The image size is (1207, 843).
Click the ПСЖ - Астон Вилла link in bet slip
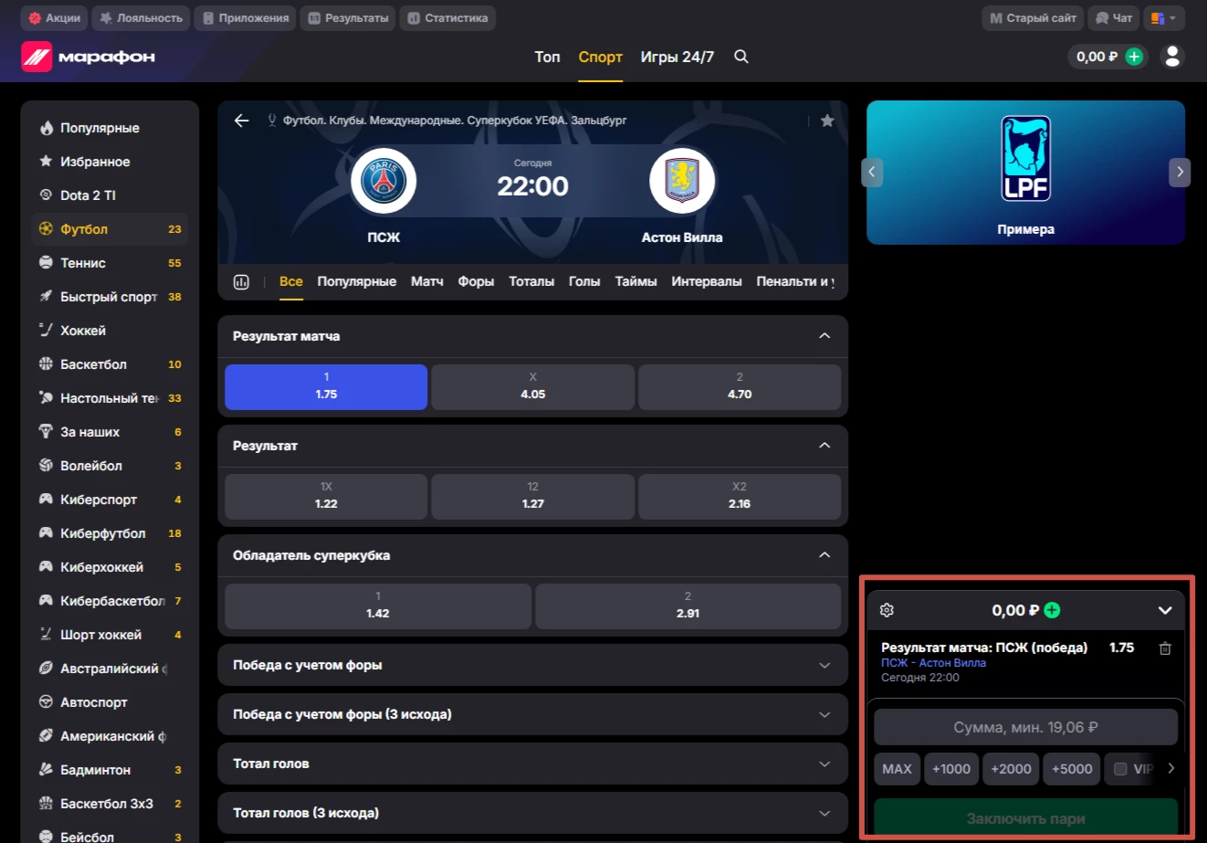933,663
